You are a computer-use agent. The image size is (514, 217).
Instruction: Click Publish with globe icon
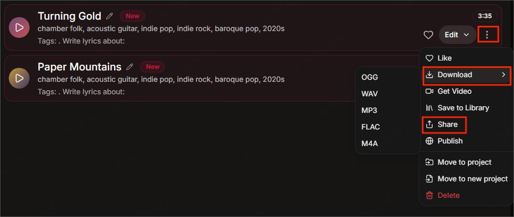(x=450, y=141)
